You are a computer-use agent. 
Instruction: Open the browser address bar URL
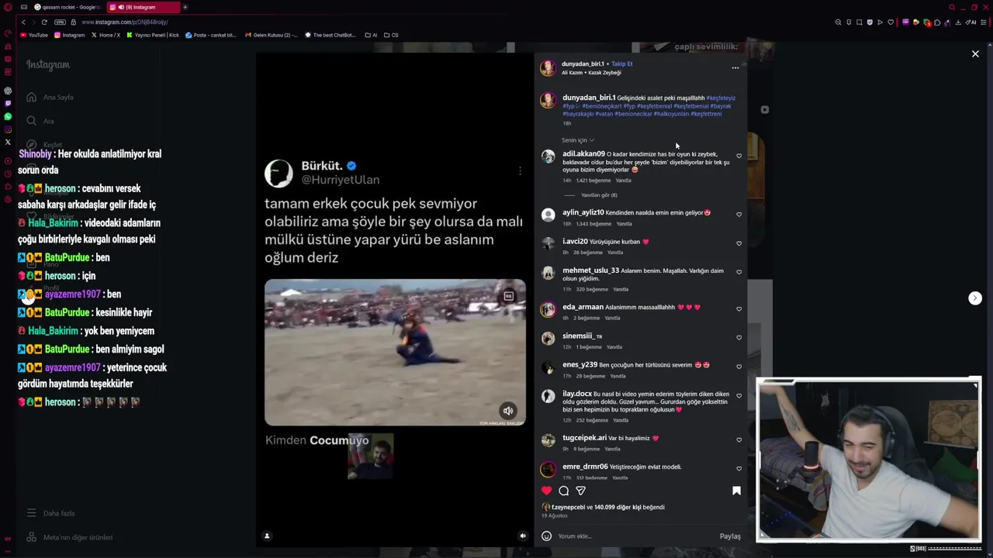pos(124,22)
